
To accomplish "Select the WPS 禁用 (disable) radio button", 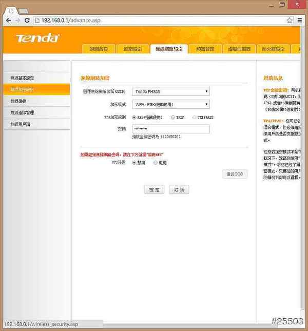I will pyautogui.click(x=134, y=163).
